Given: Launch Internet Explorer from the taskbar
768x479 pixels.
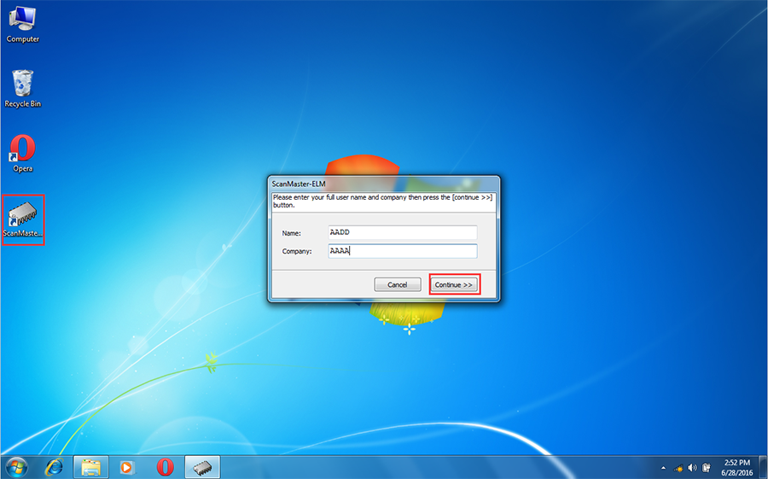Looking at the screenshot, I should point(55,467).
